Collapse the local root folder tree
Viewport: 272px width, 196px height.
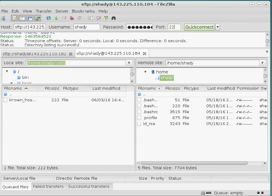(7, 71)
